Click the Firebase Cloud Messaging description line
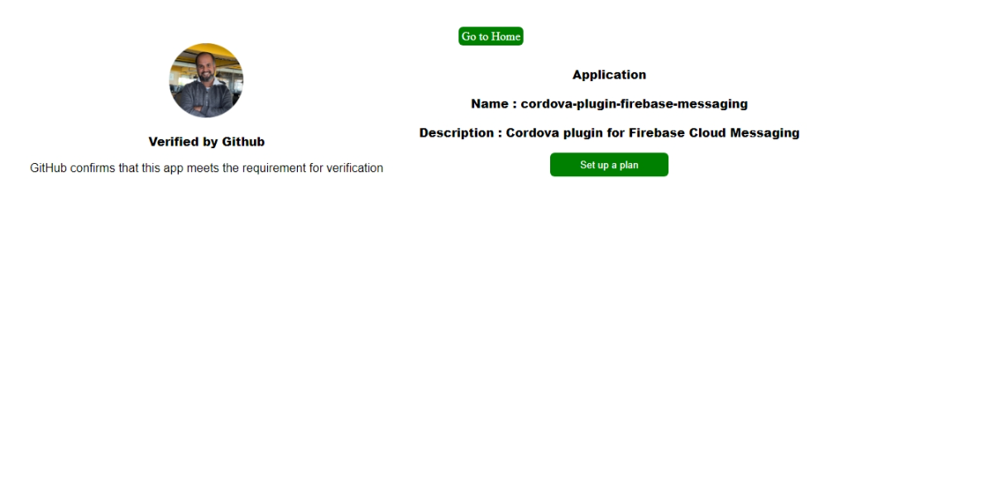 pos(609,132)
